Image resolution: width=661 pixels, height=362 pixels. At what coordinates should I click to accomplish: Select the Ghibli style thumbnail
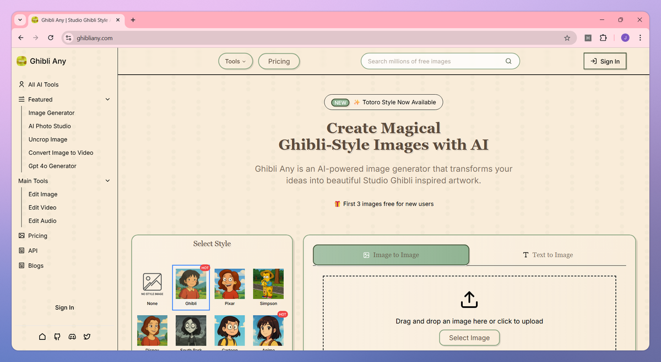191,287
